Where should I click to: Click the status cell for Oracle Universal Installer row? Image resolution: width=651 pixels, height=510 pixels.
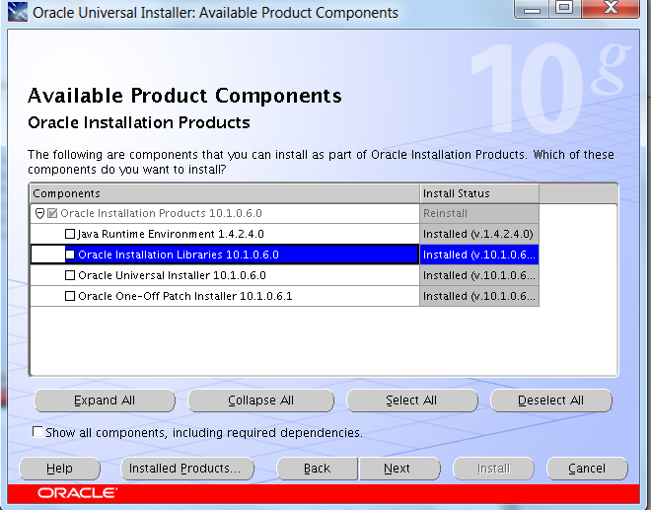point(479,275)
